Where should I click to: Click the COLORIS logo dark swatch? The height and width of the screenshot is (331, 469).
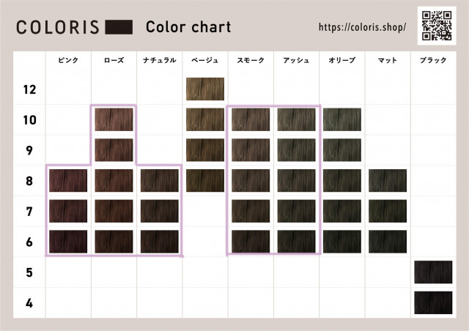pos(119,28)
